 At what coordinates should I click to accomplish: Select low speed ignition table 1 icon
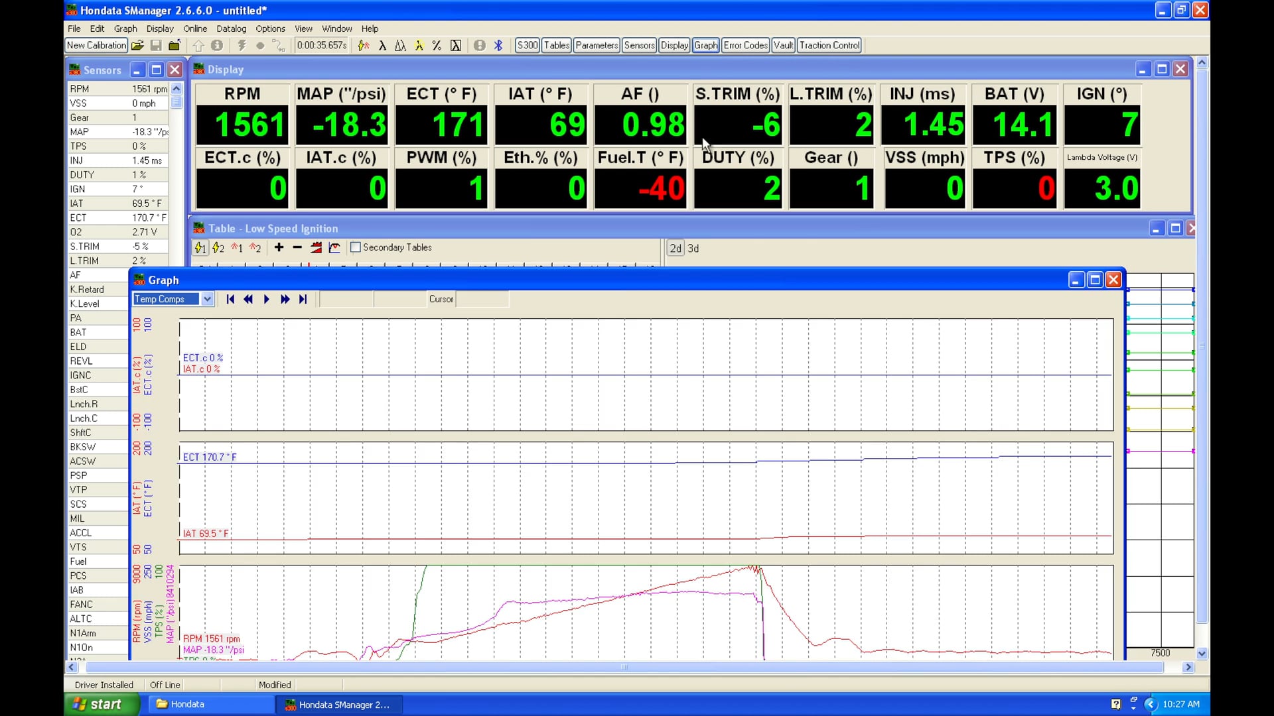point(200,248)
